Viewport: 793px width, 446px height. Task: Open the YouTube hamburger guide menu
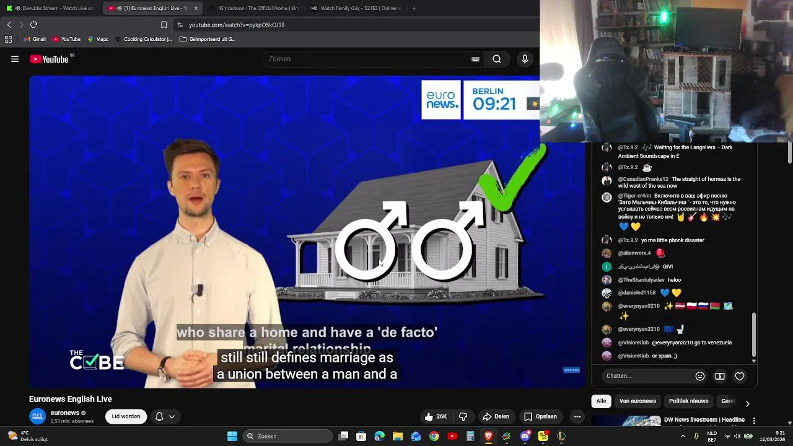click(x=15, y=59)
